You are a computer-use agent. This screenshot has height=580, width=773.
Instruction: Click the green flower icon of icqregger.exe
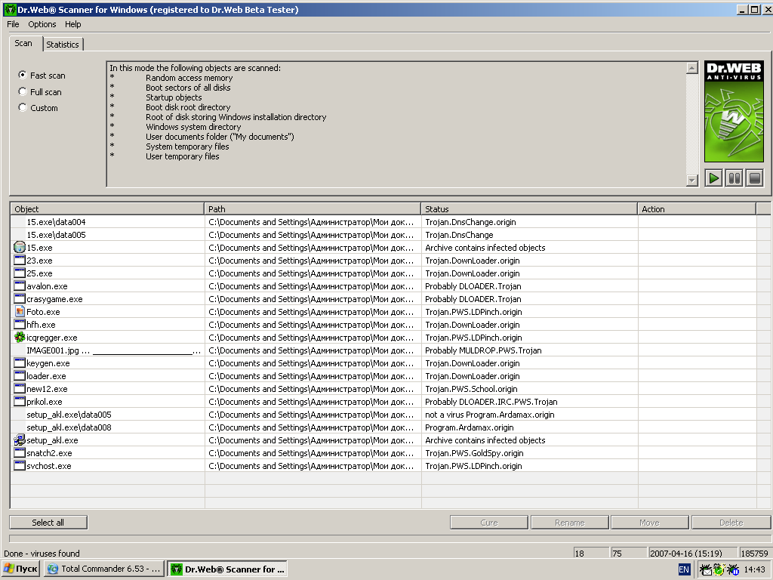(x=19, y=338)
